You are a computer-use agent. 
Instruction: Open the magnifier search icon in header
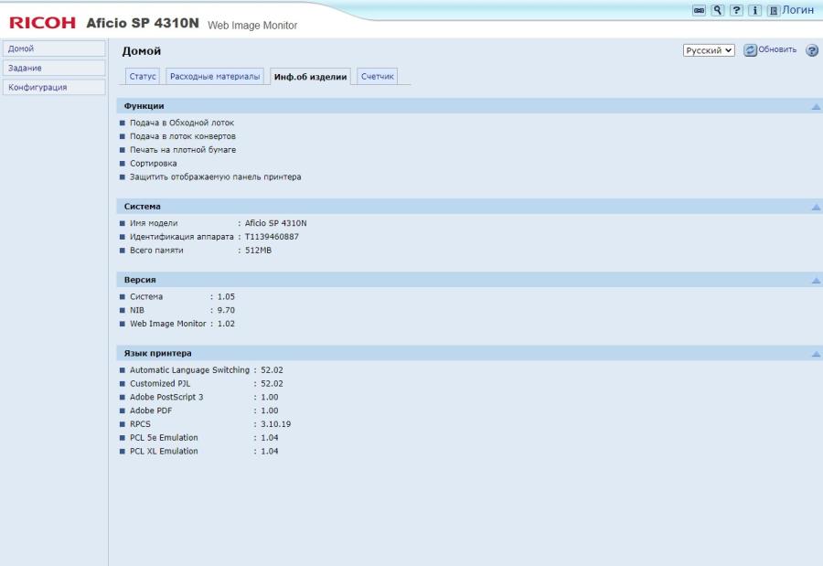(x=718, y=10)
